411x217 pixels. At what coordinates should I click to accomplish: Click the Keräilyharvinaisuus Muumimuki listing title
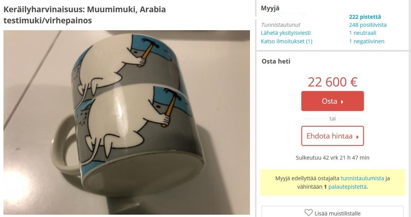pyautogui.click(x=84, y=15)
